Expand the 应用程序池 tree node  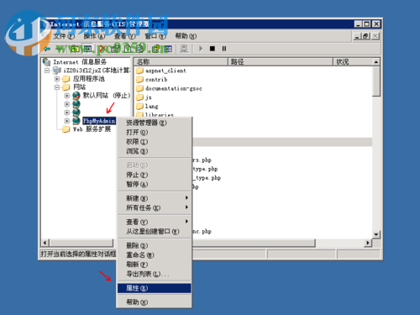(57, 79)
